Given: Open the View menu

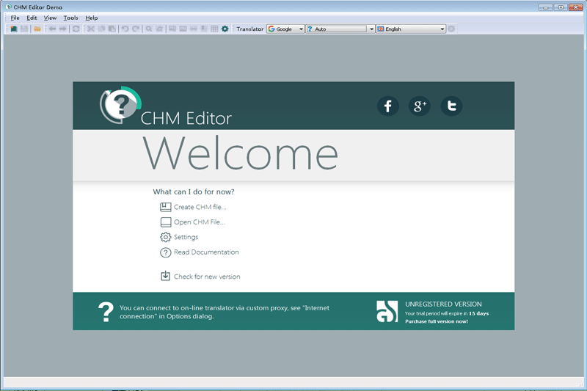Looking at the screenshot, I should click(50, 18).
